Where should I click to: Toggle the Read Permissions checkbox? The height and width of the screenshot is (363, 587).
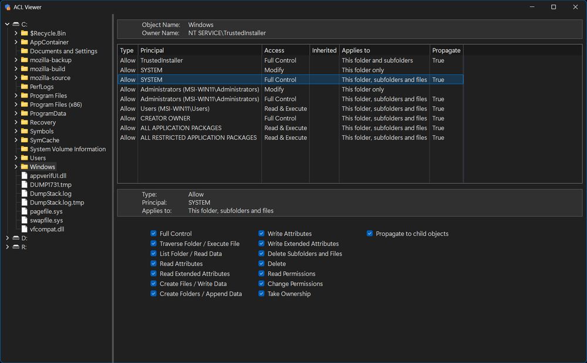pyautogui.click(x=261, y=274)
